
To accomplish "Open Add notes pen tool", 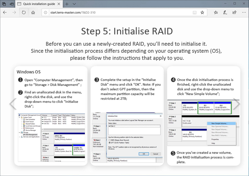I will point(225,12).
